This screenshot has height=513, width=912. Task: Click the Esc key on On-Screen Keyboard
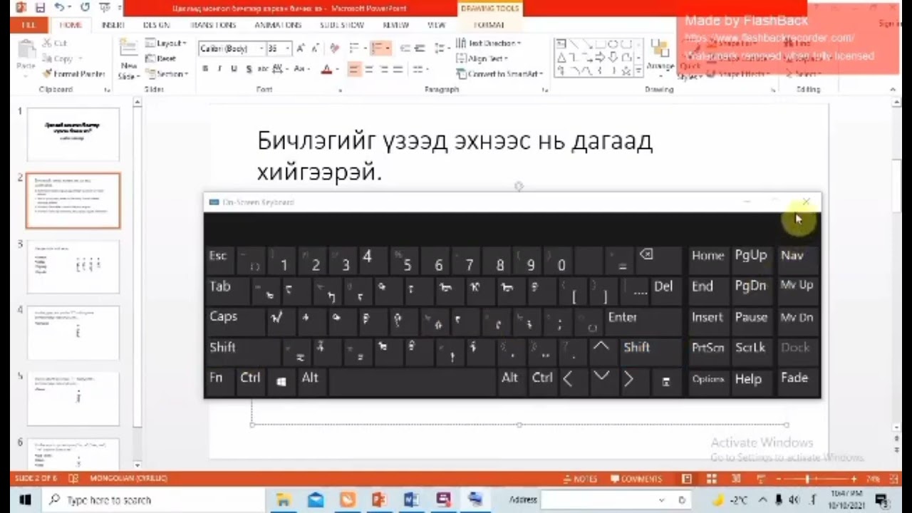pyautogui.click(x=219, y=259)
